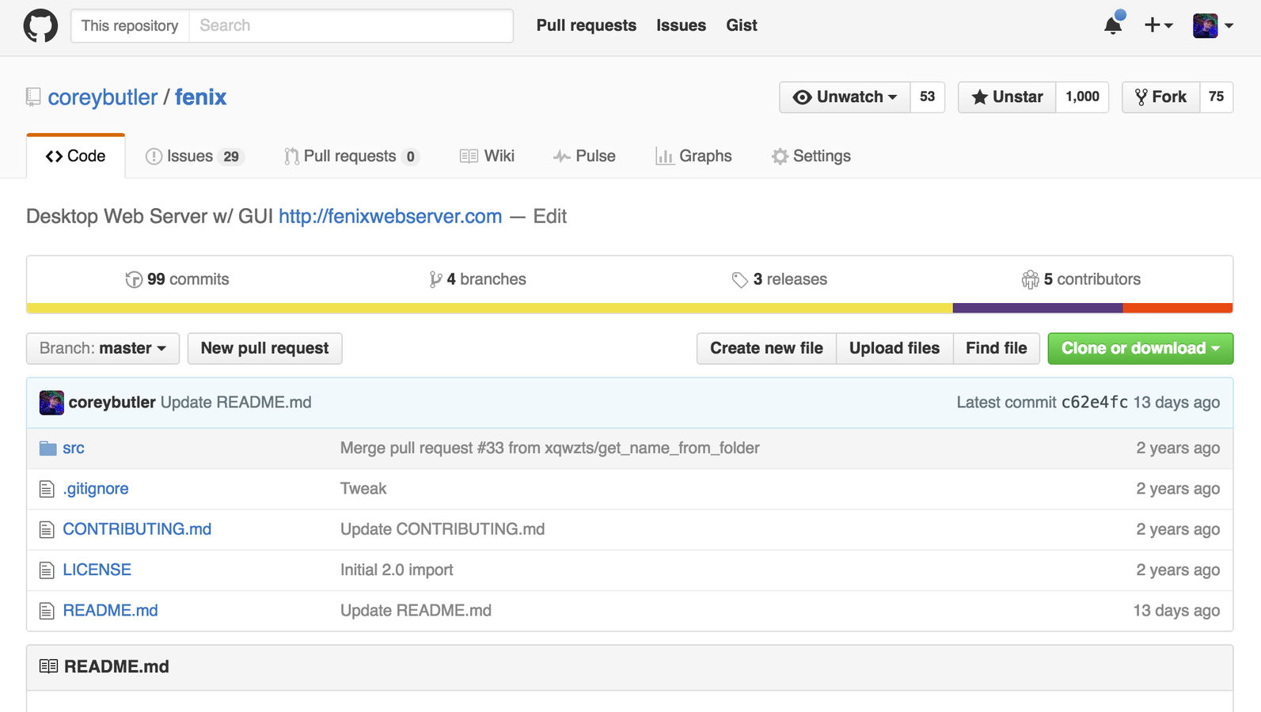
Task: Fork the repository
Action: (x=1161, y=97)
